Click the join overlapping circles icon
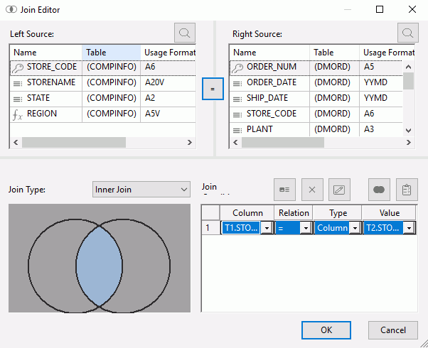This screenshot has width=428, height=348. click(x=379, y=190)
